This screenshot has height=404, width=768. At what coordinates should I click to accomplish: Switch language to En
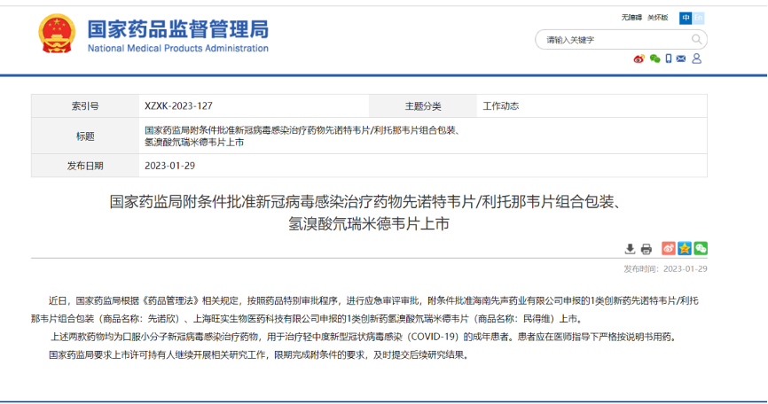point(698,18)
